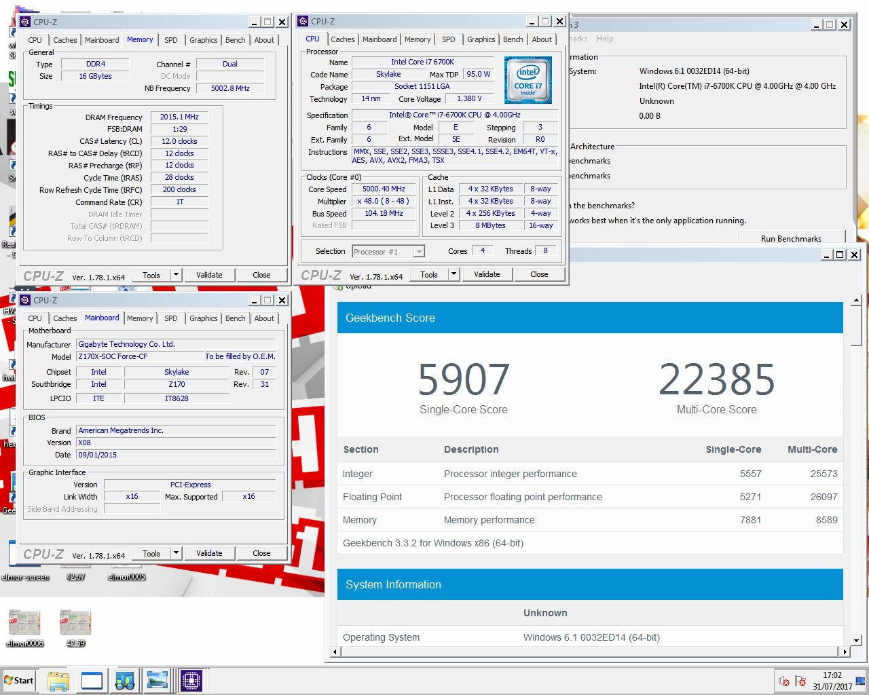Open Bench tab in Mainboard CPU-Z window
869x695 pixels.
point(236,318)
